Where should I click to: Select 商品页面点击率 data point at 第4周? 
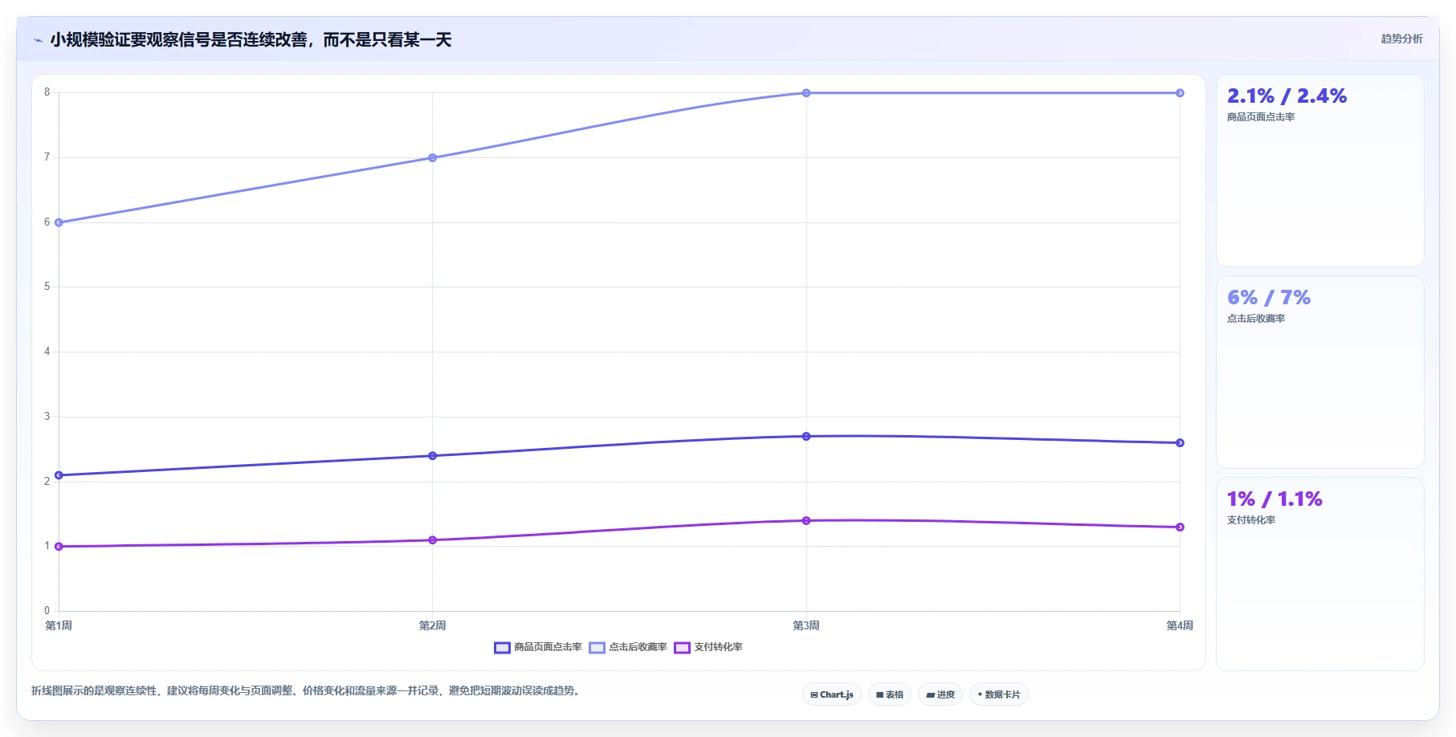point(1180,443)
